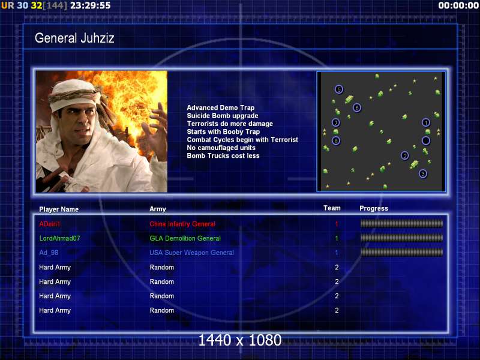The width and height of the screenshot is (480, 360).
Task: Click "No camouflaged units" line
Action: 221,148
